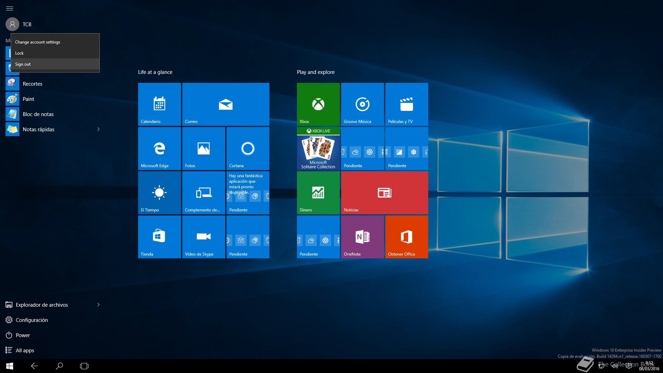
Task: Launch the OneNote tile
Action: (x=363, y=237)
